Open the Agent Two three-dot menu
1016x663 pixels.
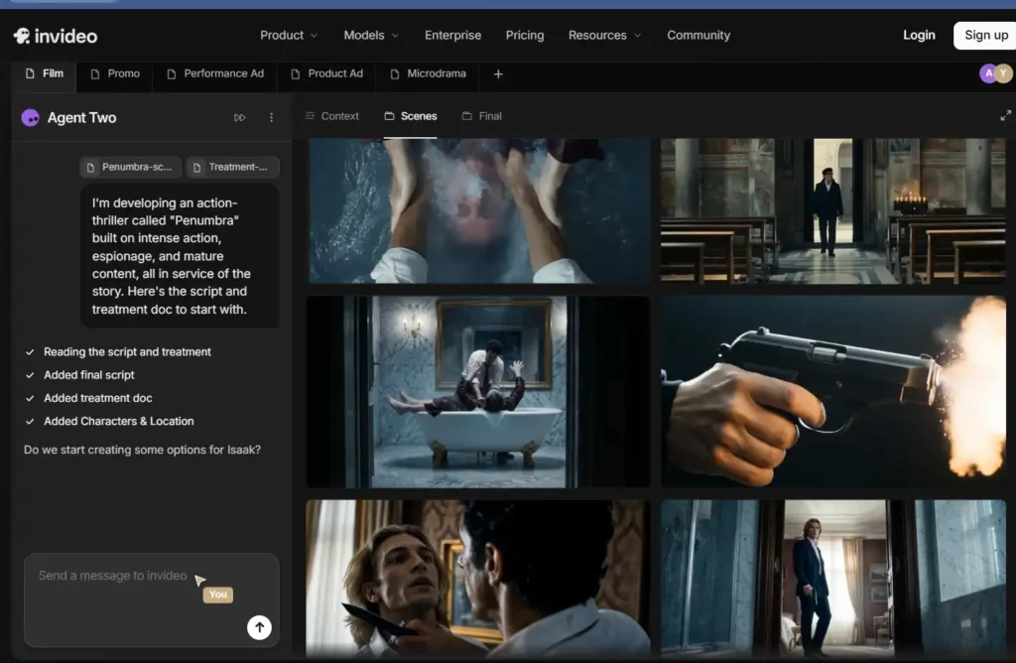point(272,117)
